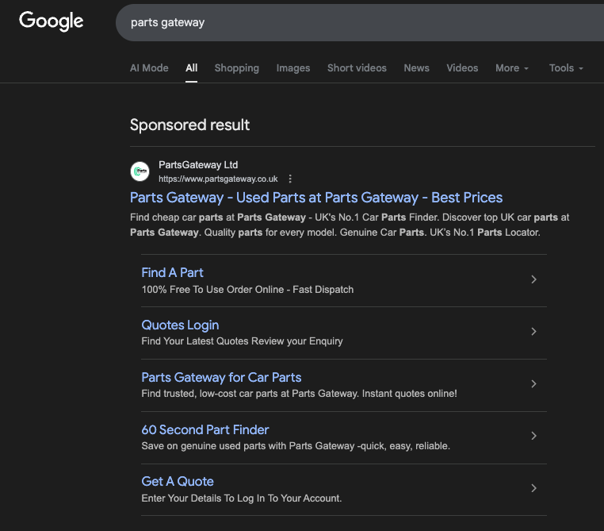Viewport: 604px width, 531px height.
Task: Open the Parts Gateway - Used Parts headline link
Action: [316, 198]
